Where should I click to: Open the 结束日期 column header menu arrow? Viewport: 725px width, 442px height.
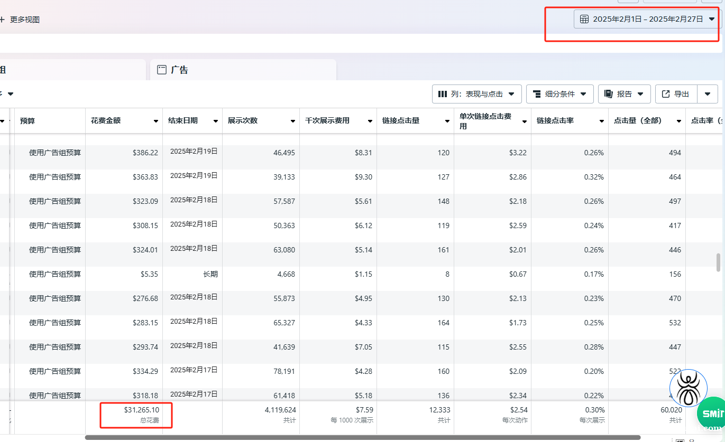coord(216,121)
